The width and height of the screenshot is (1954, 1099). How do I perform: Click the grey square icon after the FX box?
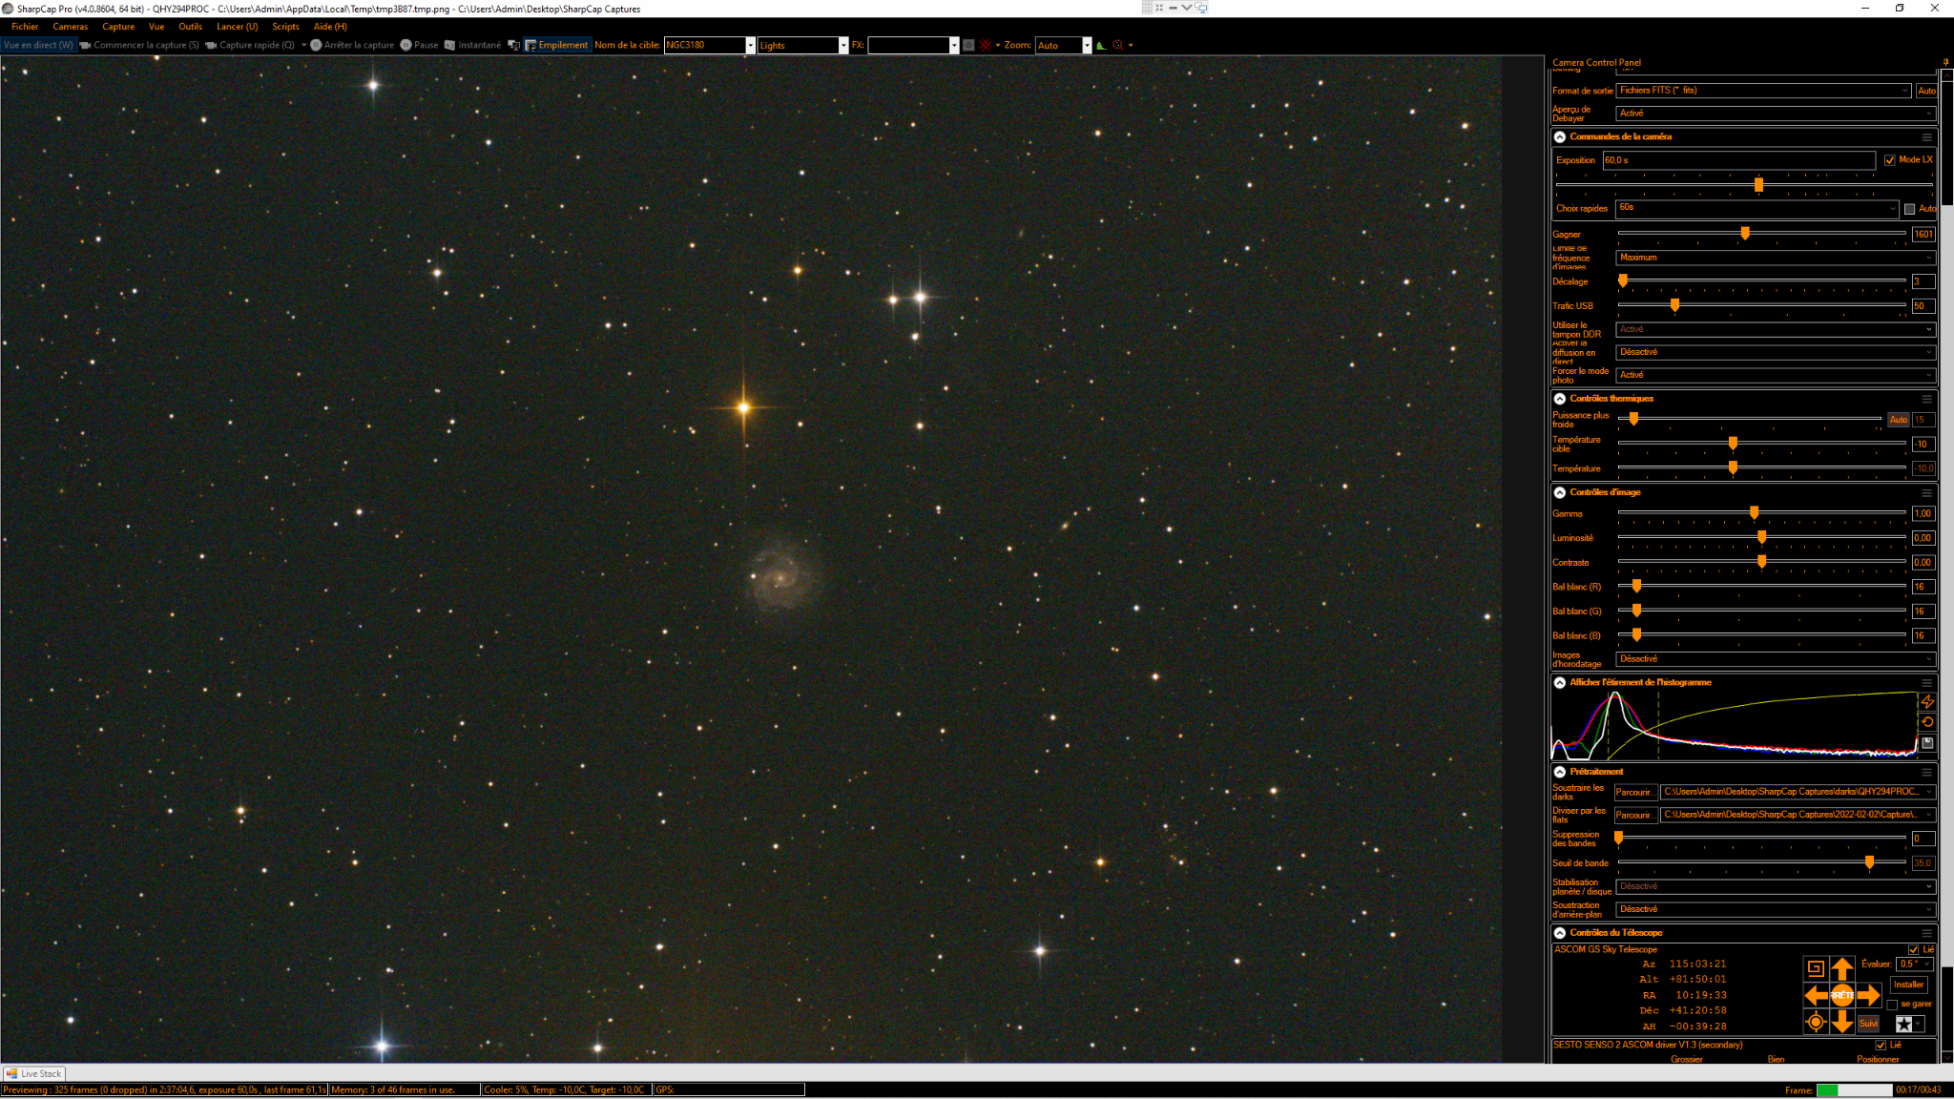[968, 45]
